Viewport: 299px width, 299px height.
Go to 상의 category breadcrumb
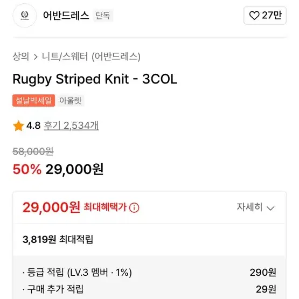coord(21,57)
